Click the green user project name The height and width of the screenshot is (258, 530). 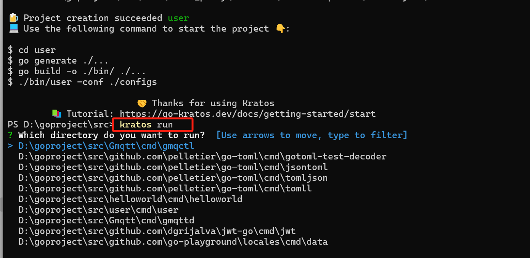click(178, 18)
